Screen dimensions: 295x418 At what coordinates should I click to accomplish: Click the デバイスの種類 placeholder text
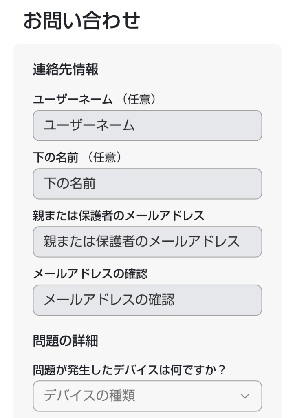(89, 396)
